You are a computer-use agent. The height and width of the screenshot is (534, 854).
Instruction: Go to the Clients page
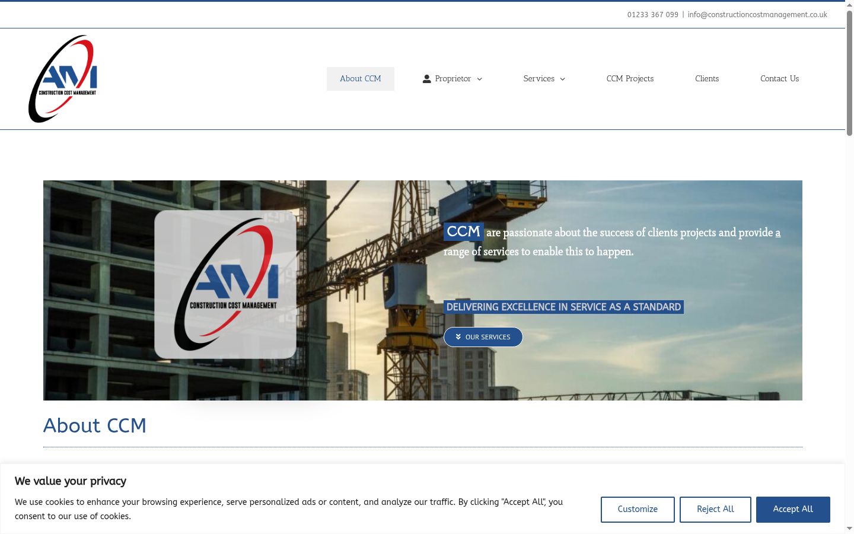[707, 78]
